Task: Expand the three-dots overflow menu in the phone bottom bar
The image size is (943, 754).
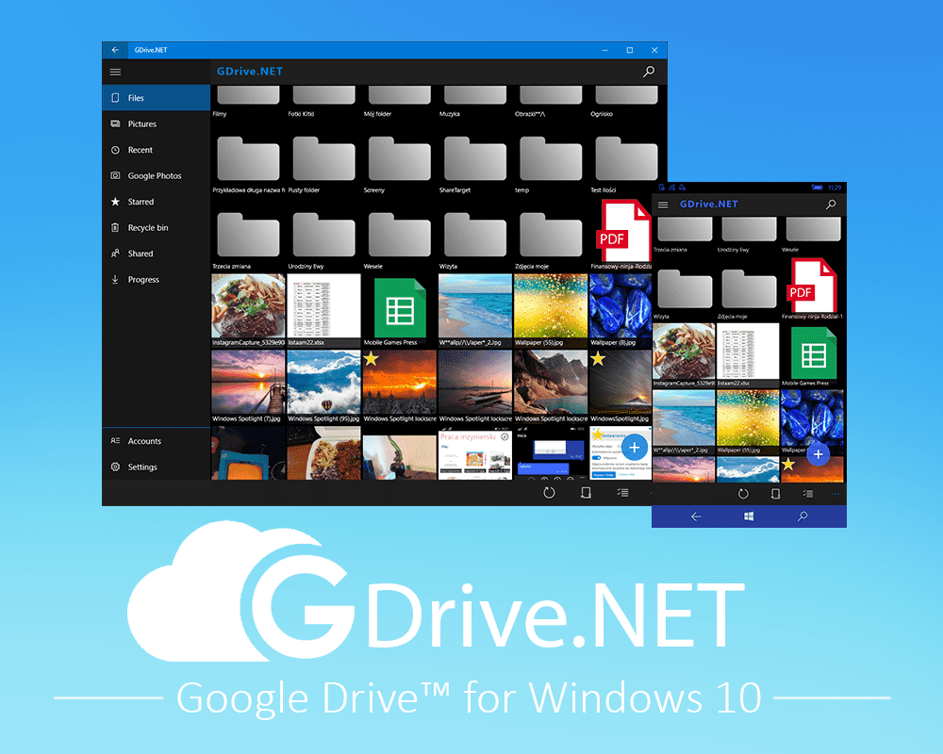Action: [x=835, y=494]
